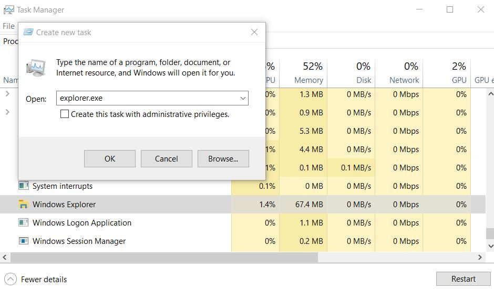Click the 1.1 MB memory cell
The image size is (494, 289).
pyautogui.click(x=303, y=222)
